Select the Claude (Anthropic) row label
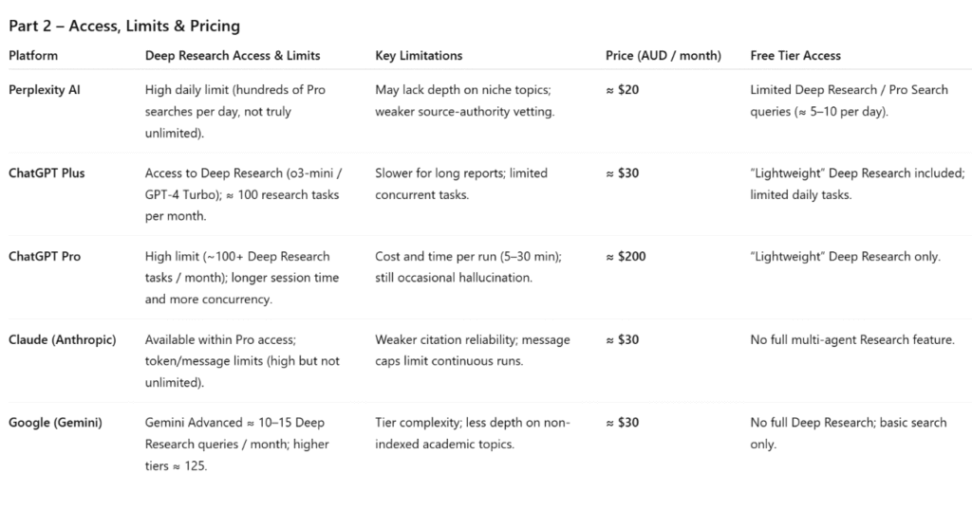 click(x=62, y=340)
